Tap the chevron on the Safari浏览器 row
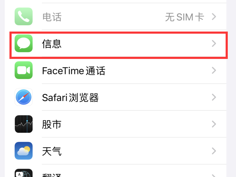The width and height of the screenshot is (236, 177). [x=214, y=97]
